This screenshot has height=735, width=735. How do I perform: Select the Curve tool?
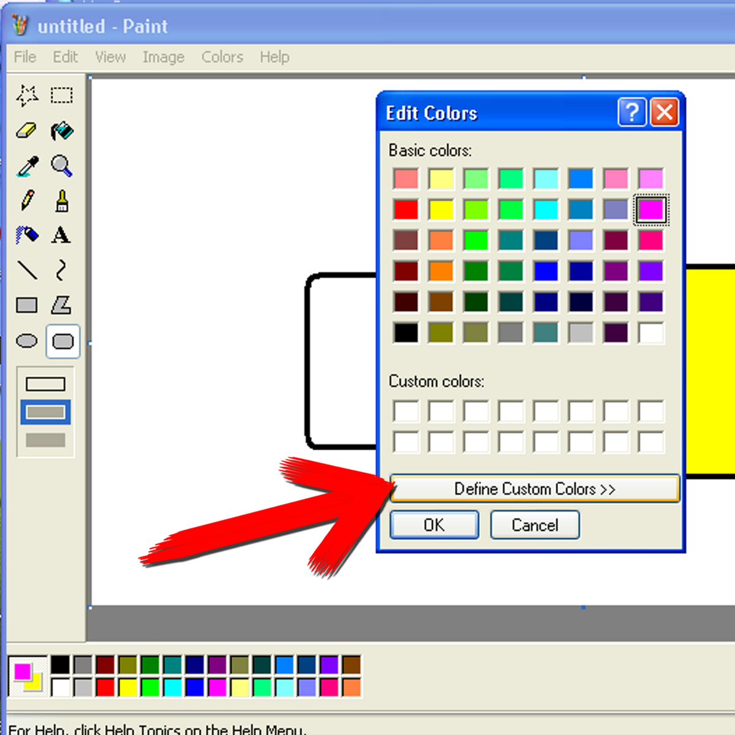tap(62, 269)
